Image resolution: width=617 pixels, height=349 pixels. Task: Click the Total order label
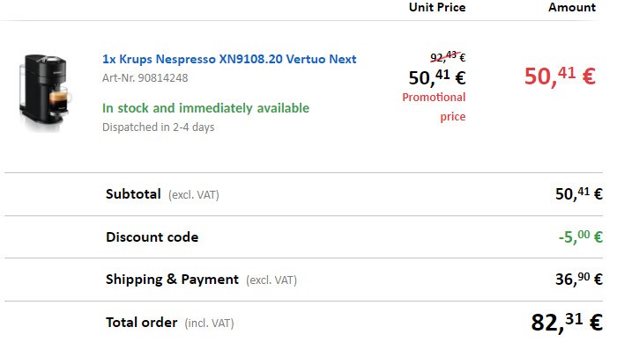[x=142, y=323]
